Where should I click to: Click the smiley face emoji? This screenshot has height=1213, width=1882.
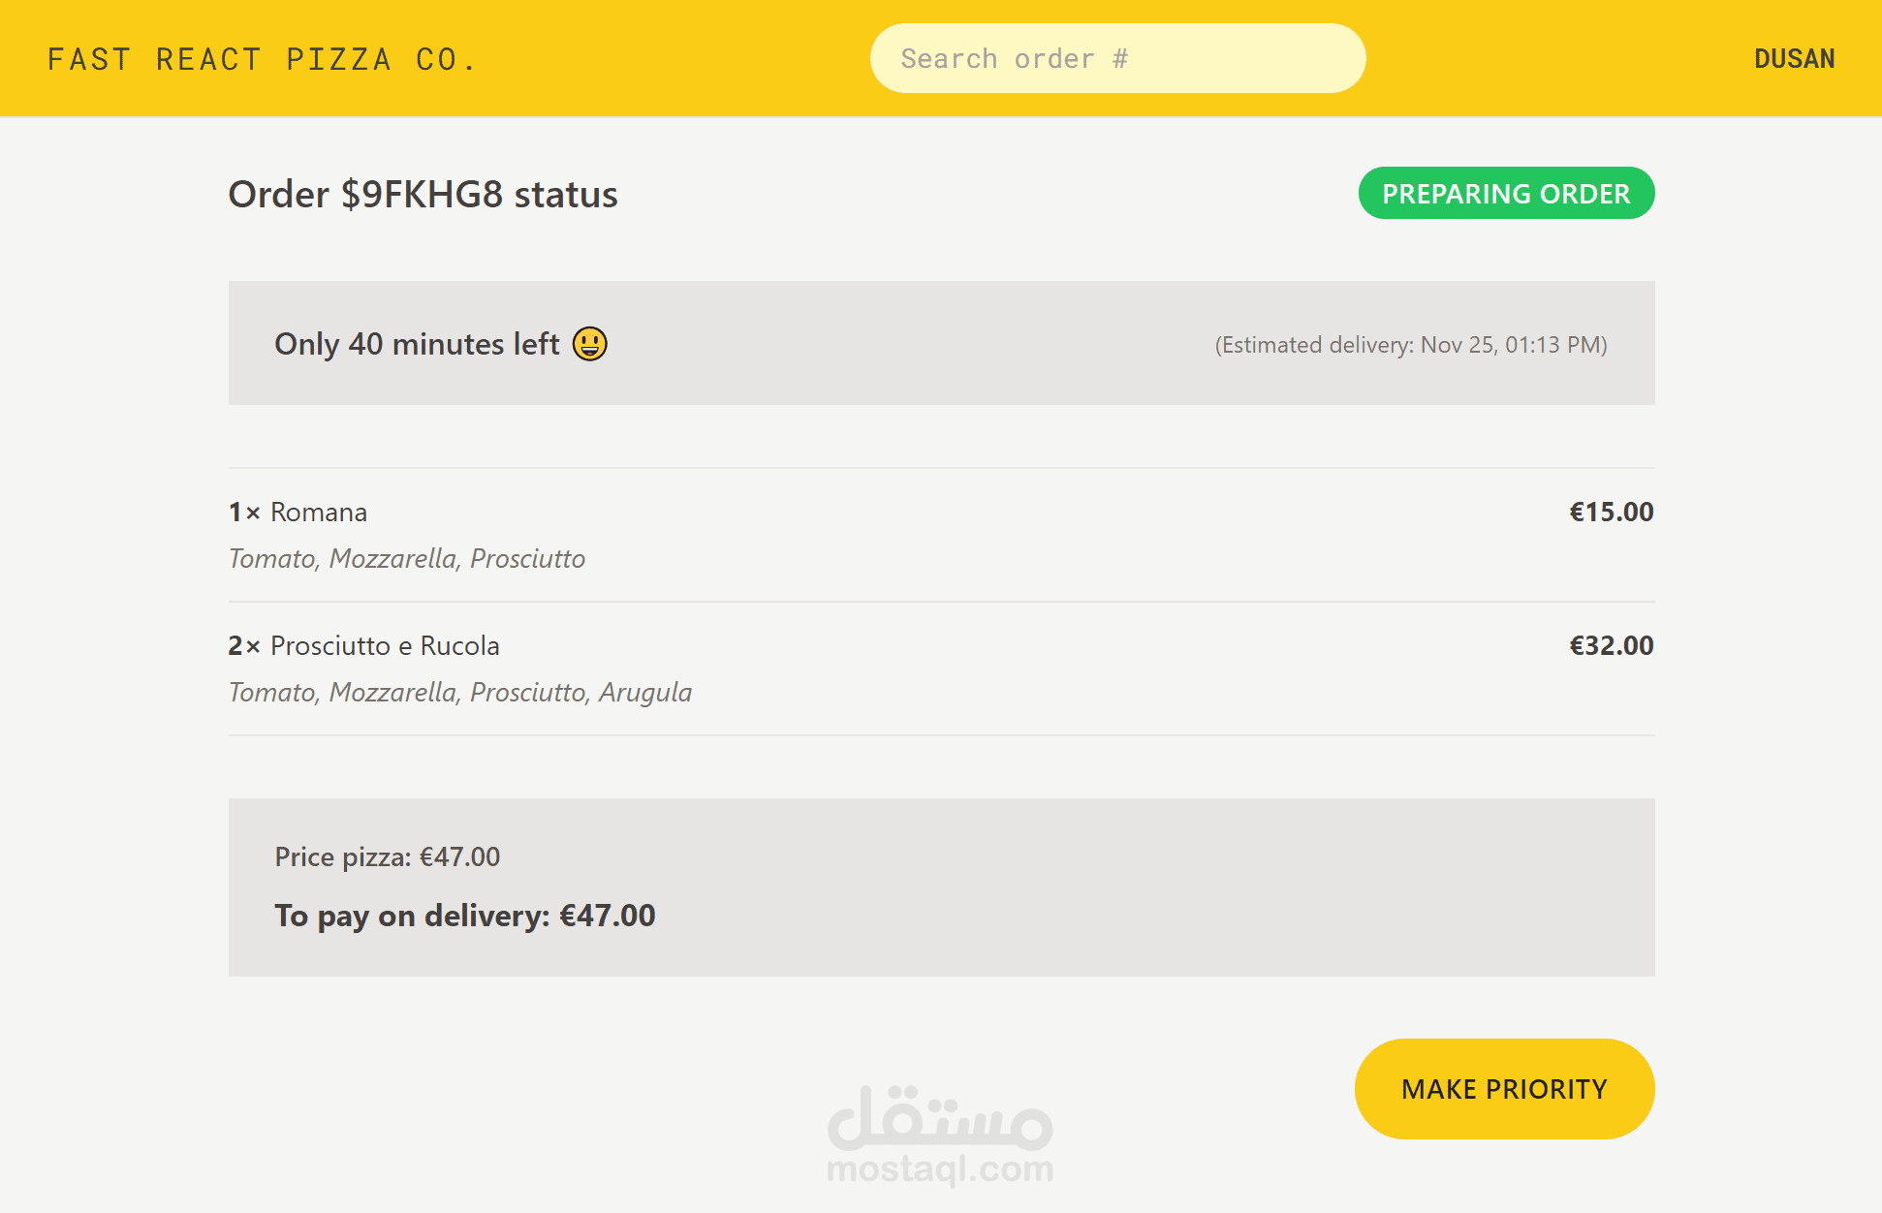coord(589,344)
